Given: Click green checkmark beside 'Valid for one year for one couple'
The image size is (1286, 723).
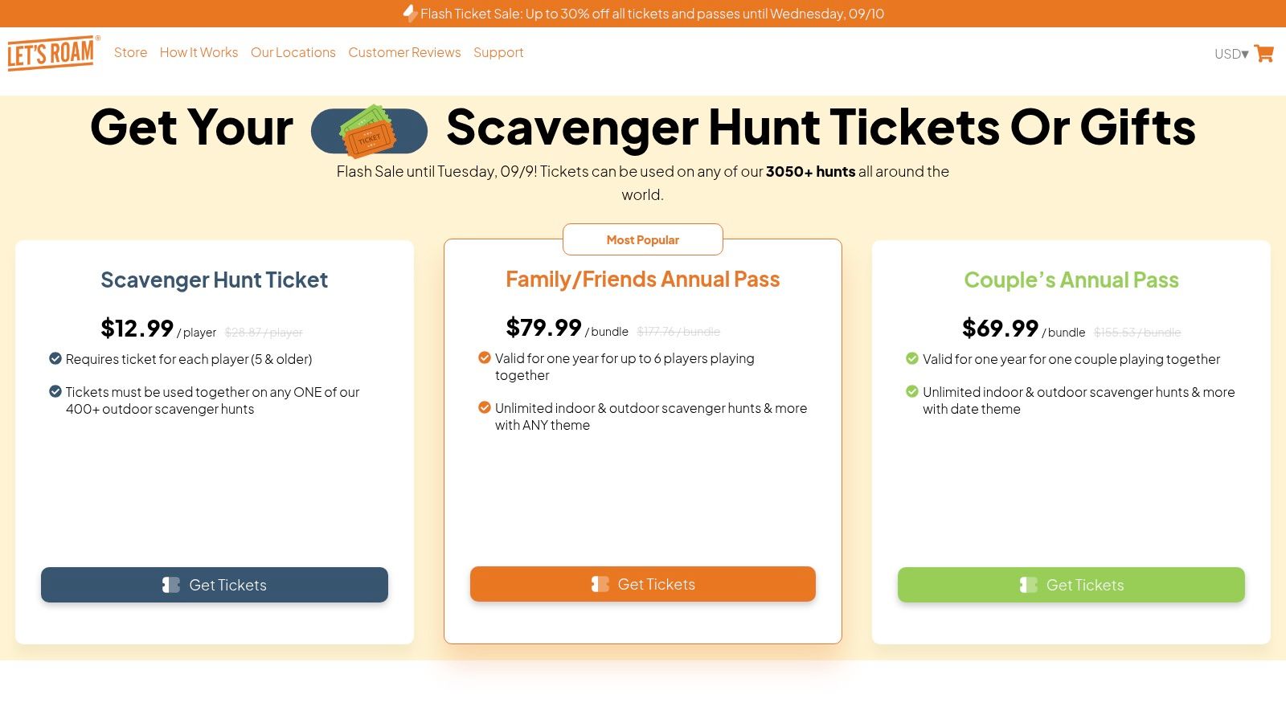Looking at the screenshot, I should [x=912, y=358].
